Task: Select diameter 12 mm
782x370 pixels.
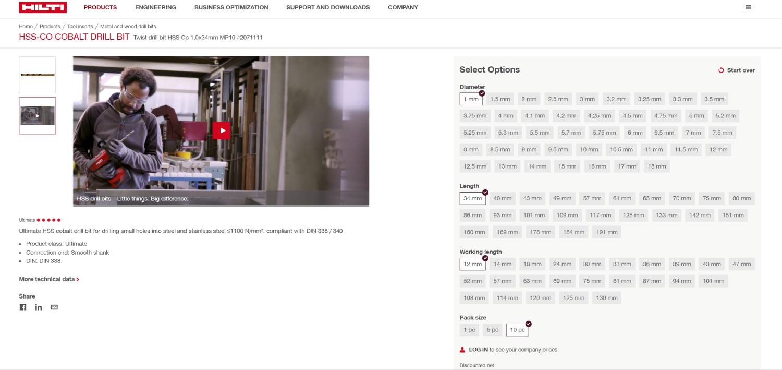Action: [718, 149]
